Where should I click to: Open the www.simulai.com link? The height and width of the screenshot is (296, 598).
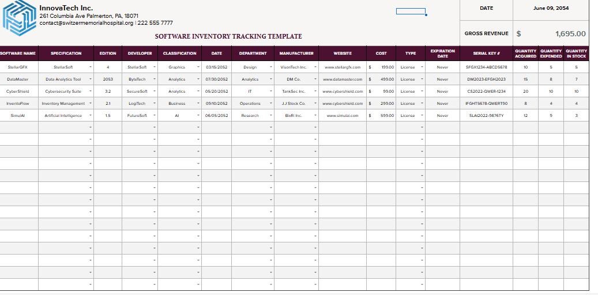(343, 115)
